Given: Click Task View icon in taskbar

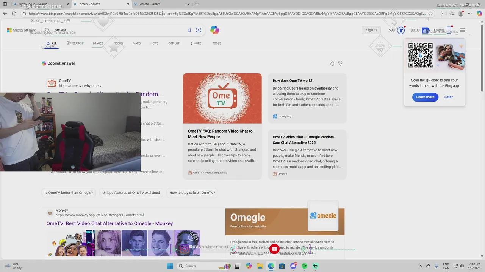Looking at the screenshot, I should tap(237, 266).
